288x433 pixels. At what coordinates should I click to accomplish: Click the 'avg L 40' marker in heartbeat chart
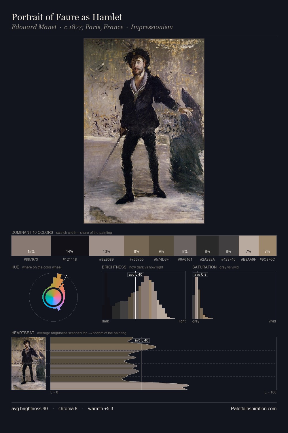pos(141,340)
